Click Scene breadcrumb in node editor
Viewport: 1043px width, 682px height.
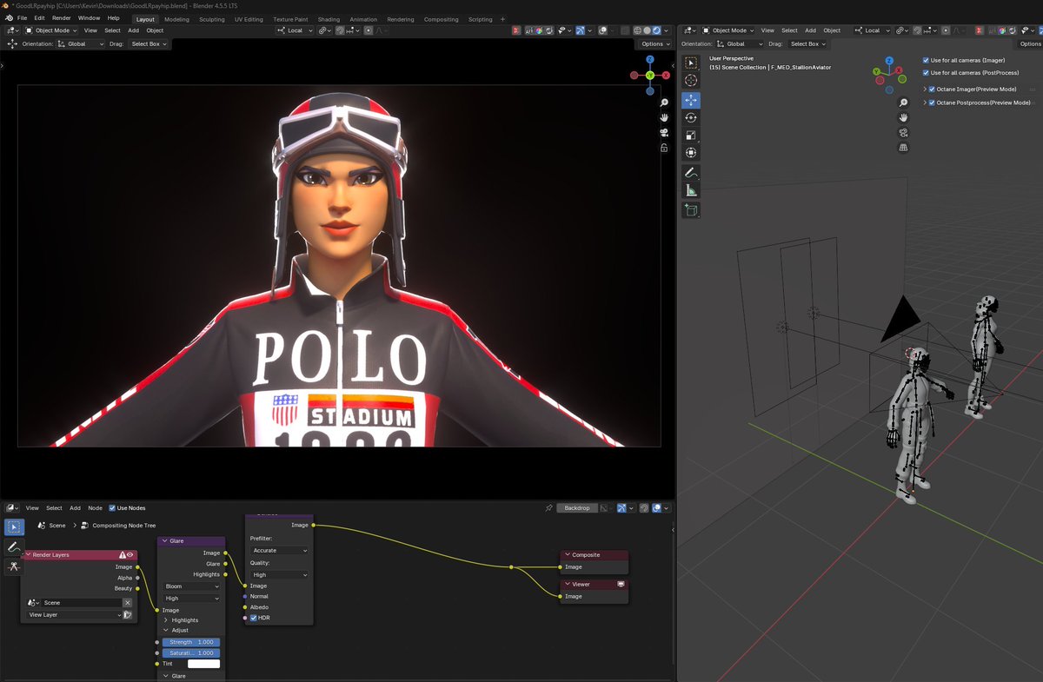click(57, 525)
